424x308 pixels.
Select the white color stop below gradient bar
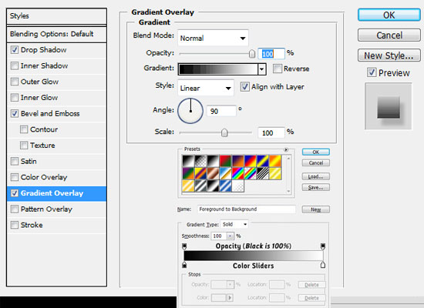tap(323, 265)
